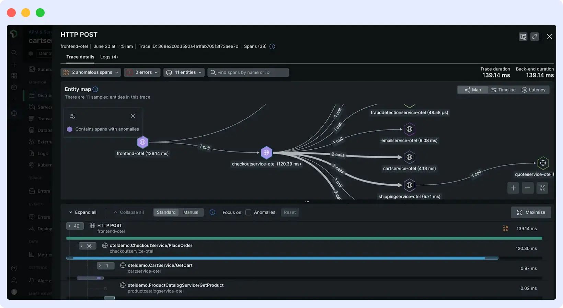Click the Trace ID text
The image size is (563, 308).
click(x=188, y=46)
